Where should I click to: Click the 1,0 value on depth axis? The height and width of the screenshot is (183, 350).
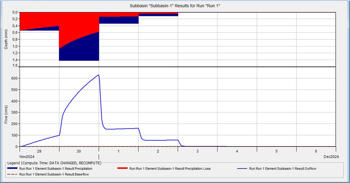[x=15, y=46]
